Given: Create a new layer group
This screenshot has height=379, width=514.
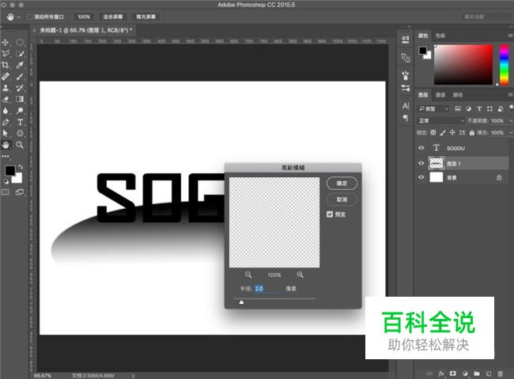Looking at the screenshot, I should 476,373.
